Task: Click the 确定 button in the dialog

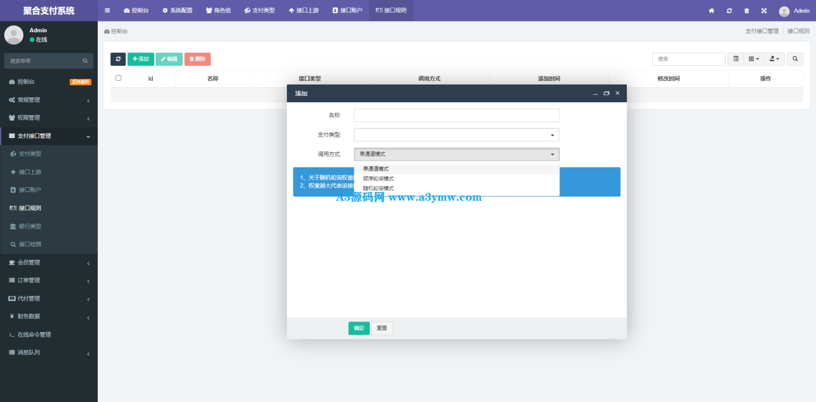Action: click(x=359, y=328)
